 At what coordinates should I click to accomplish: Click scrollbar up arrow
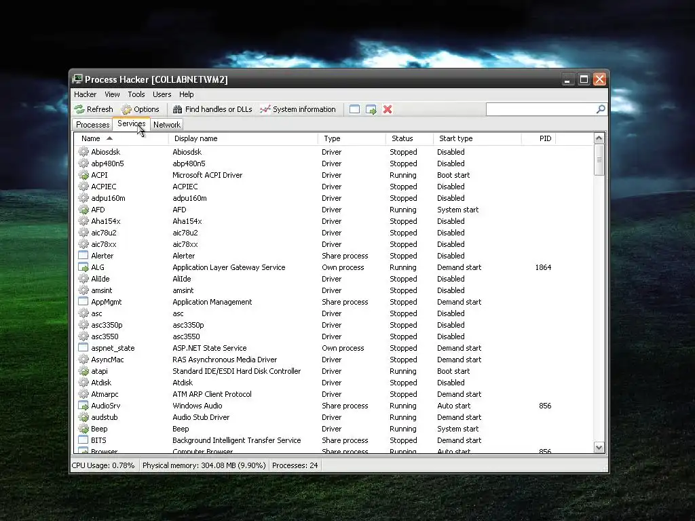tap(599, 138)
